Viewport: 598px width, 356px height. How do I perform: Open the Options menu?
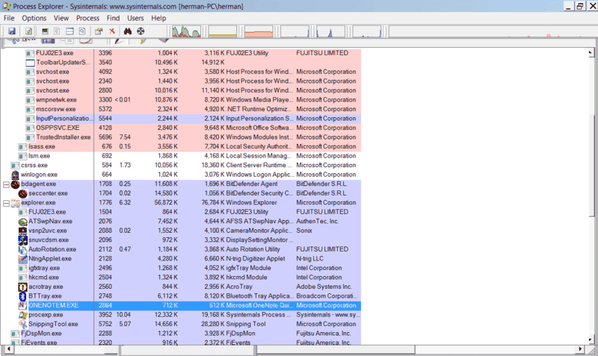pyautogui.click(x=34, y=17)
